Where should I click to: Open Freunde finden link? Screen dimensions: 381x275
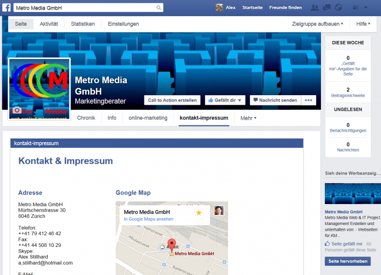coord(285,8)
